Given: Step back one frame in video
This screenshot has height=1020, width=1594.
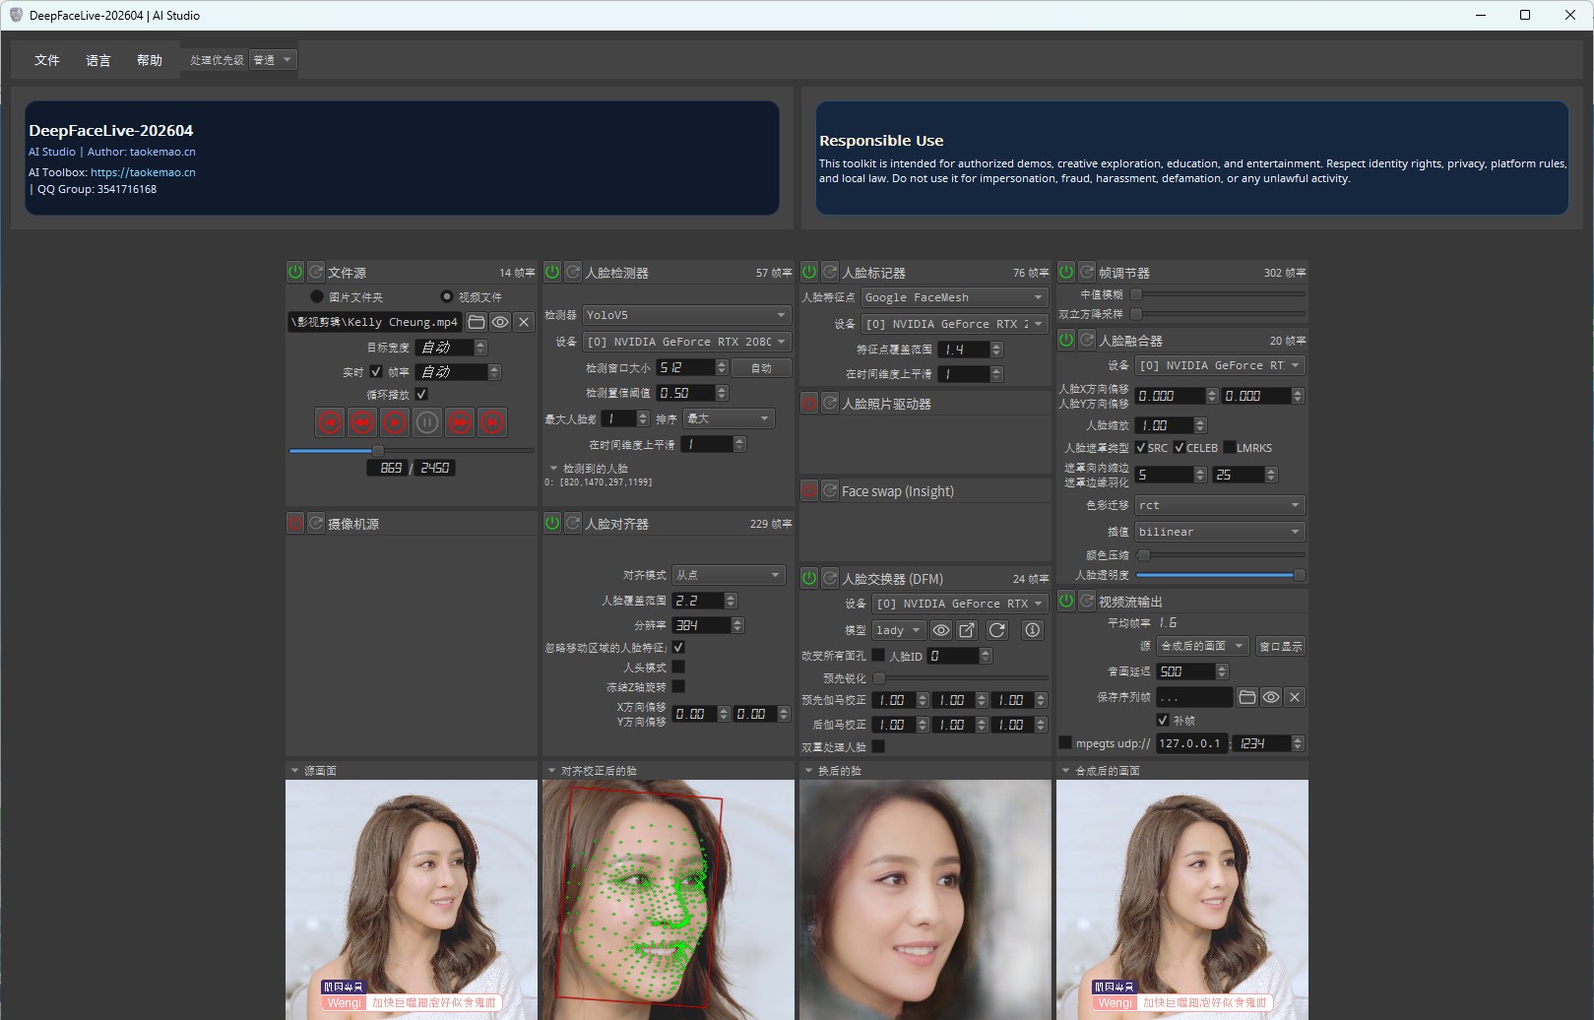Looking at the screenshot, I should click(363, 422).
